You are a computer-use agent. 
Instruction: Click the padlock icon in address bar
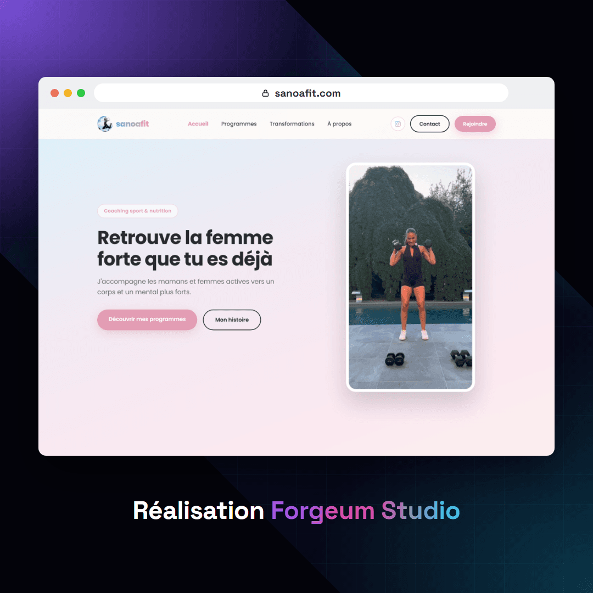point(266,93)
